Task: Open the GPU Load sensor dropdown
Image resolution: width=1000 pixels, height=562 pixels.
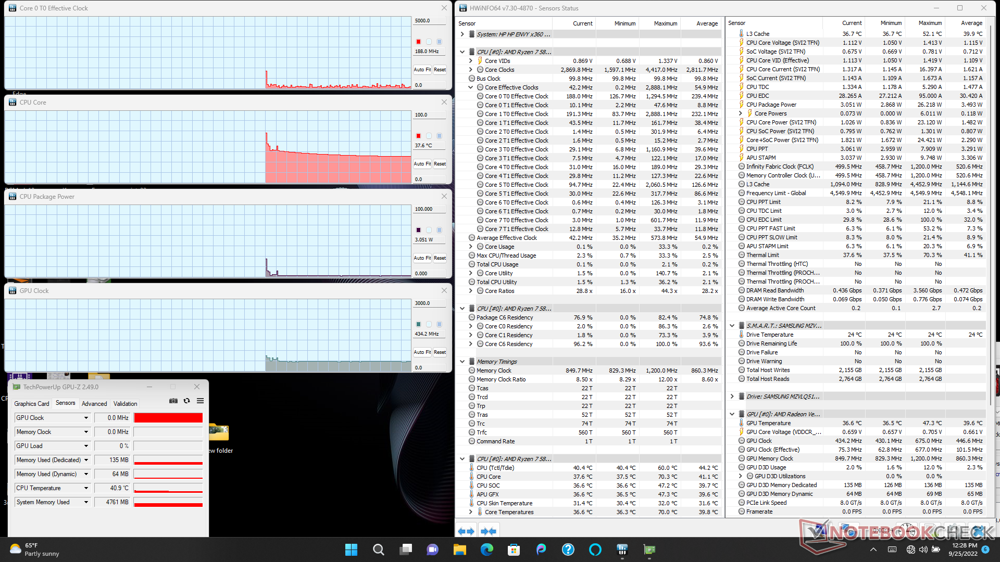Action: tap(86, 446)
